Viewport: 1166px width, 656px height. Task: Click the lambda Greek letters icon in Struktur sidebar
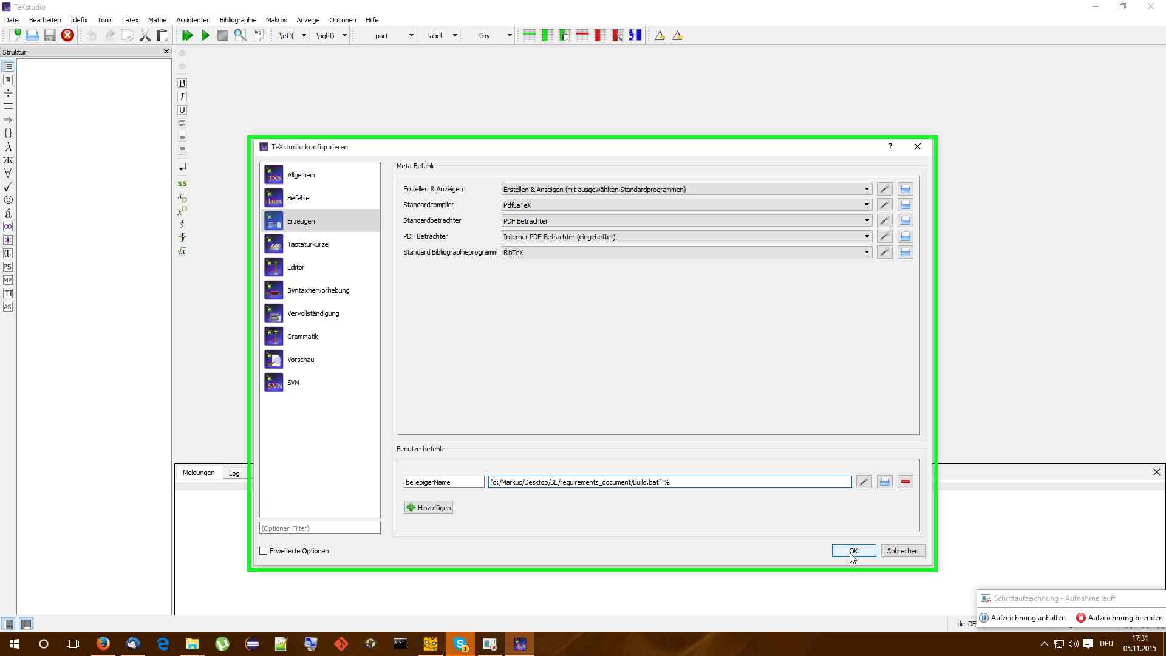coord(8,146)
